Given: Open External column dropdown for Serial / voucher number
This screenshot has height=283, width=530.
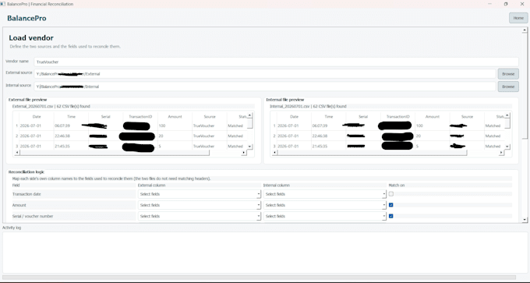Looking at the screenshot, I should point(200,216).
